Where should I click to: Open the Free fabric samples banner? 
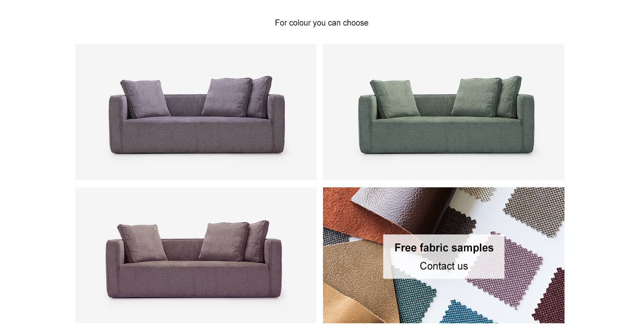point(443,255)
